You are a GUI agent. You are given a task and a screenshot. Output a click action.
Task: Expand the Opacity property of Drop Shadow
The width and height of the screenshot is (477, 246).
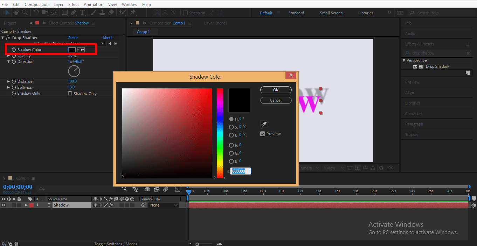click(x=8, y=55)
